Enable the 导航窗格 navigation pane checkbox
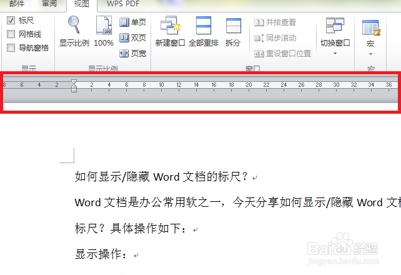 11,48
